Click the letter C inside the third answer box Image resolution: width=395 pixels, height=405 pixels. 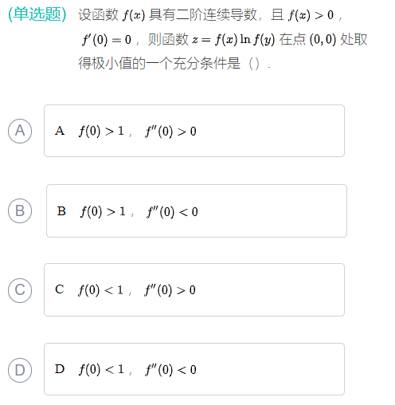[60, 289]
